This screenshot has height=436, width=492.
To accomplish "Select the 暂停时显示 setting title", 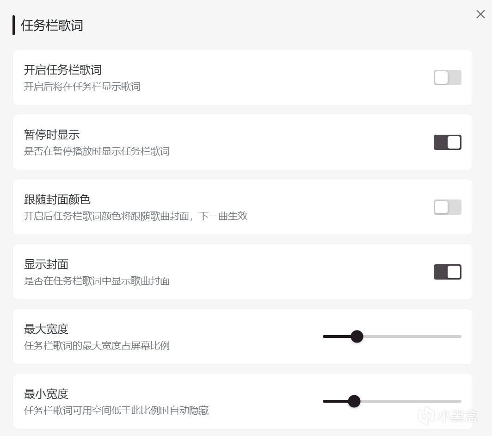I will coord(52,135).
